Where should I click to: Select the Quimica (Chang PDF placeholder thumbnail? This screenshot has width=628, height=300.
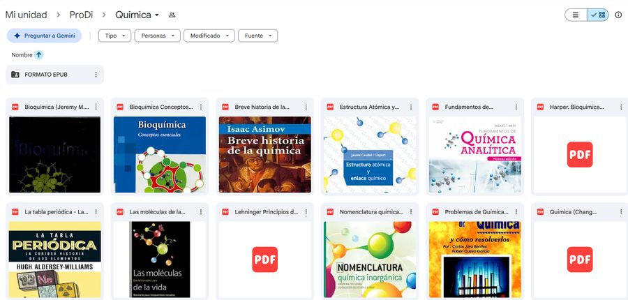point(580,260)
